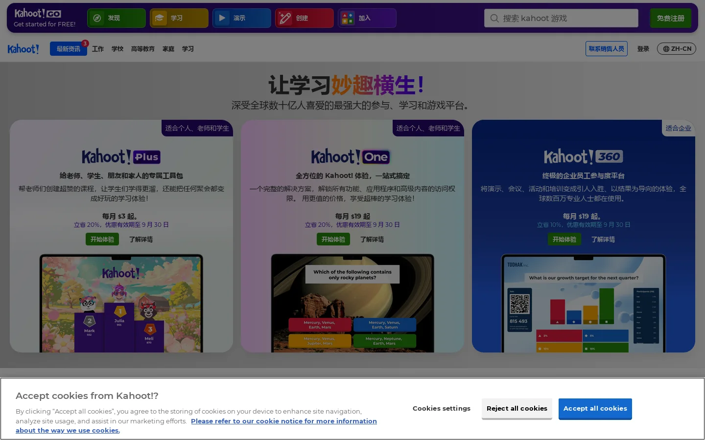Screen dimensions: 705x440
Task: Click 了解详情 under Kahoot! 360
Action: coord(603,239)
